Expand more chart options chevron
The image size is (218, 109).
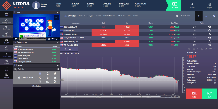click(214, 49)
